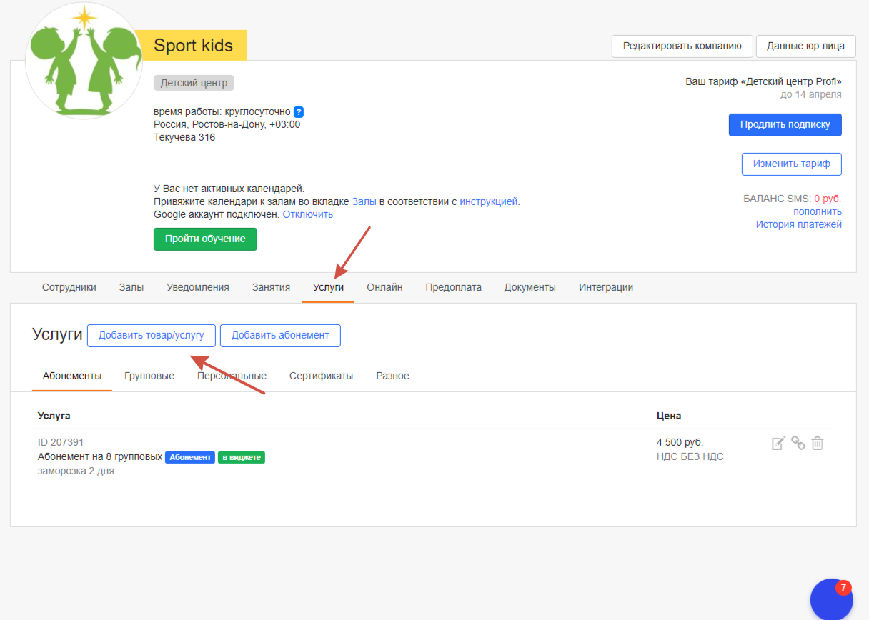
Task: Switch to Групповые services subtab
Action: [149, 376]
